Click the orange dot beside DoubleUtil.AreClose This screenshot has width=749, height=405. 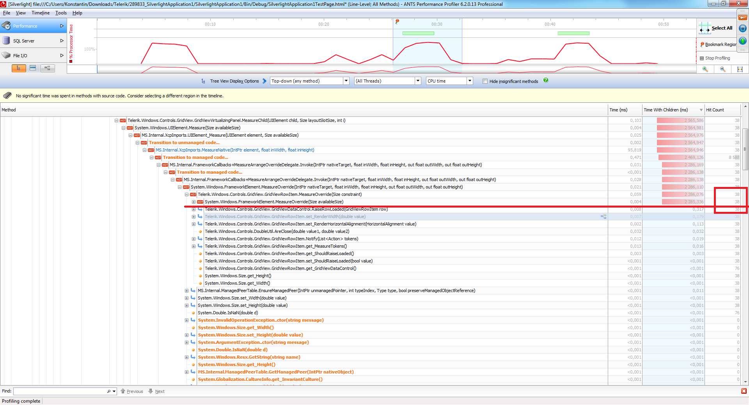pyautogui.click(x=201, y=231)
